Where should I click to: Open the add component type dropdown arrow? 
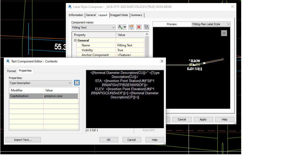(x=125, y=27)
